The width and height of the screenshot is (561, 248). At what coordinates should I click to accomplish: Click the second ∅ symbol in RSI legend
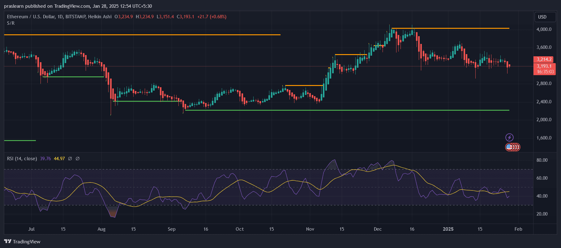pyautogui.click(x=78, y=159)
